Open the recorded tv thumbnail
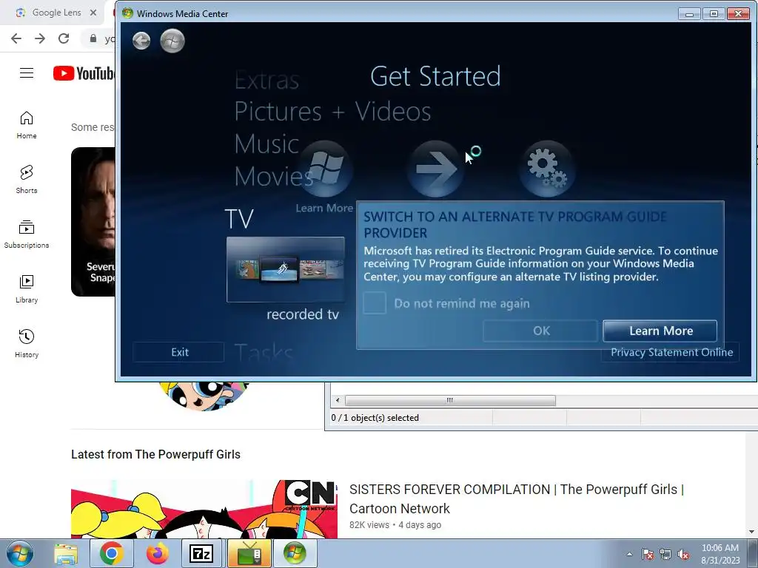The height and width of the screenshot is (568, 758). click(286, 269)
